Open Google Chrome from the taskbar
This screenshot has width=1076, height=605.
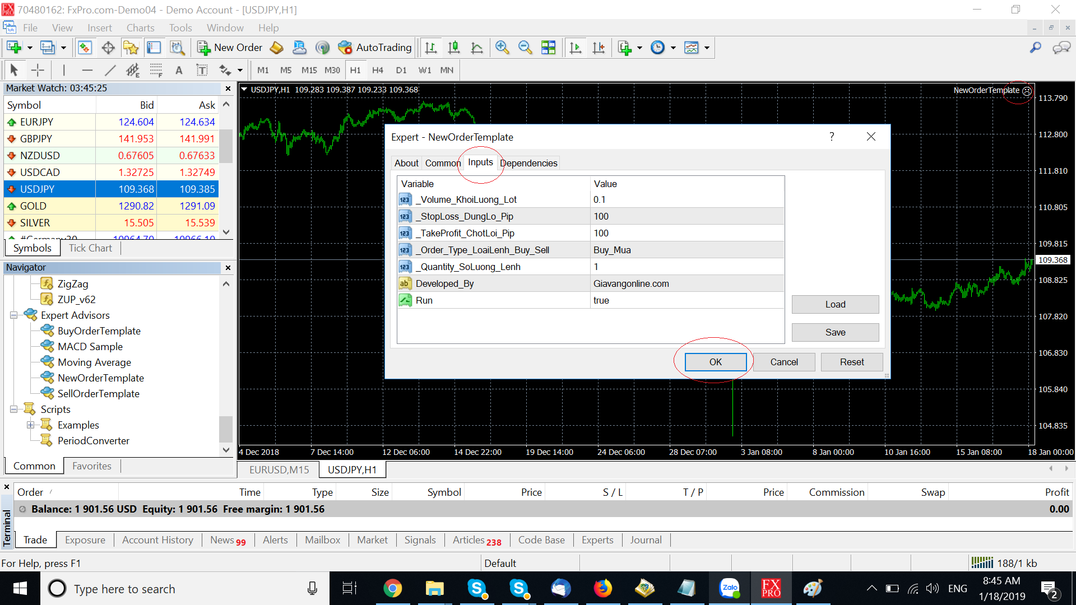tap(392, 589)
